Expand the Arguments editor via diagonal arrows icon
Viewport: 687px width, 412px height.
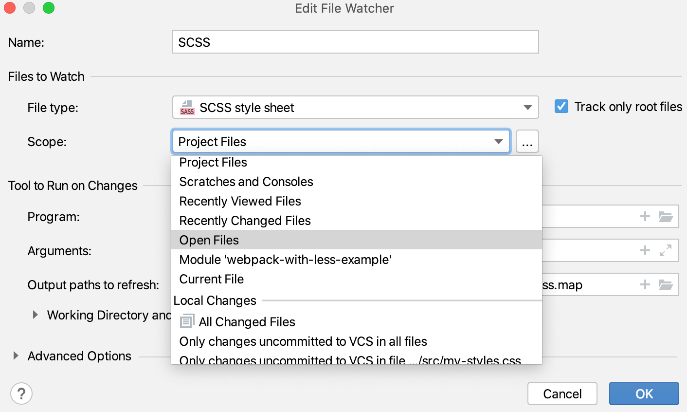tap(666, 250)
